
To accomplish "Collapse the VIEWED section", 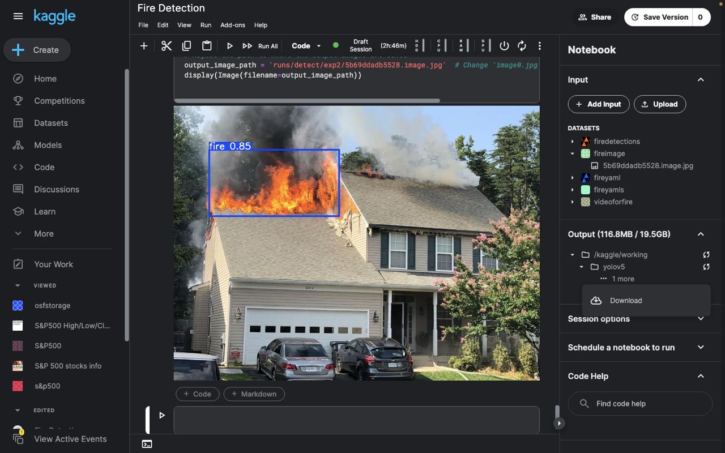I will (x=17, y=285).
